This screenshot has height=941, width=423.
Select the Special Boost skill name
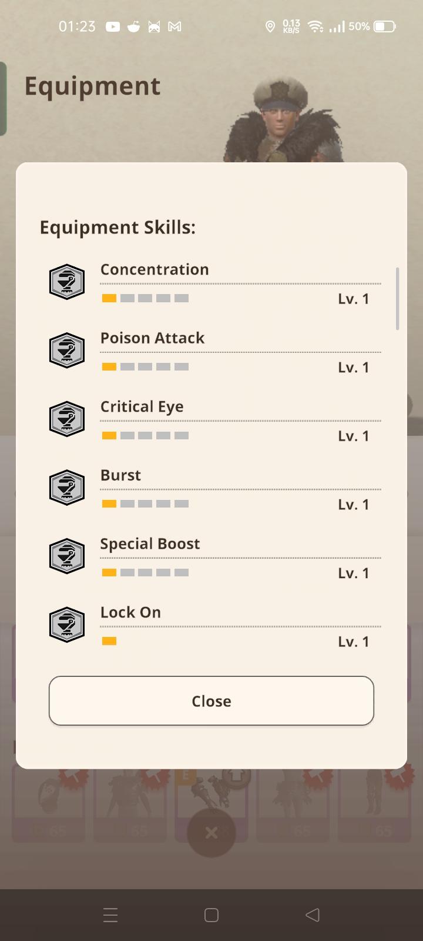(150, 544)
